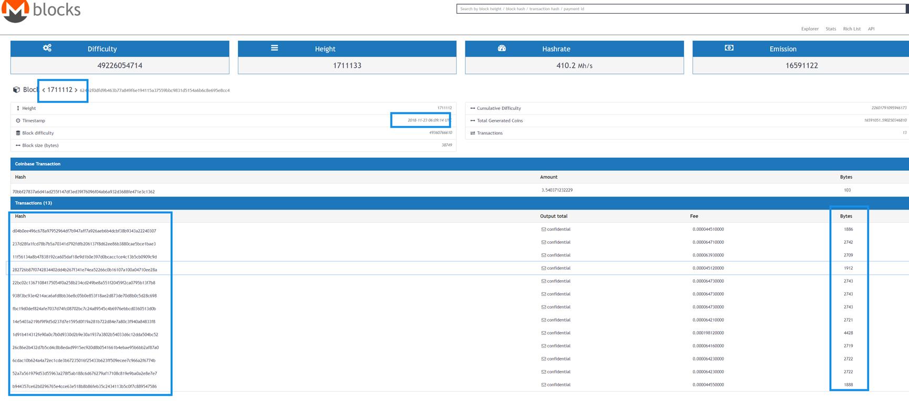Click hashrate value 410.2 Mh/s
Image resolution: width=909 pixels, height=401 pixels.
tap(574, 66)
